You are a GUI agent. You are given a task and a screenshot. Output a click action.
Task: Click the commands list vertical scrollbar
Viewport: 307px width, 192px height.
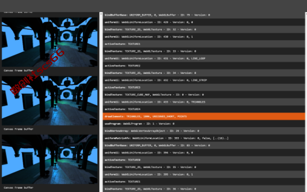click(306, 102)
